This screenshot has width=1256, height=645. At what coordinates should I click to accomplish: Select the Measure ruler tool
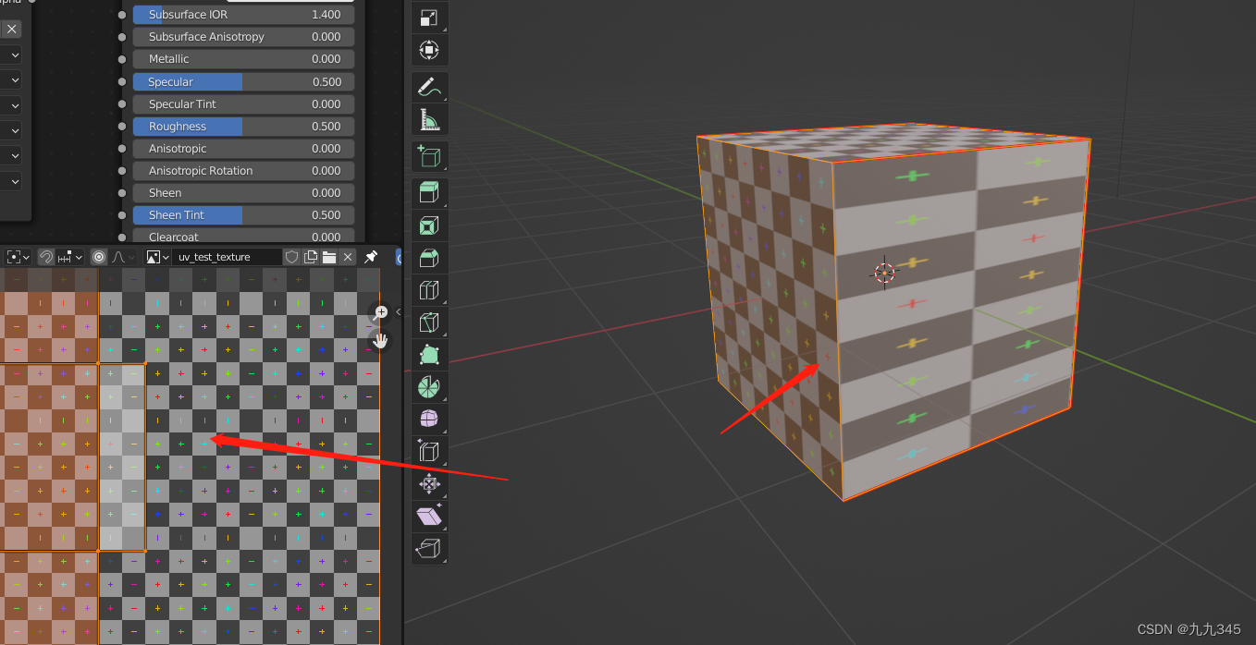429,120
